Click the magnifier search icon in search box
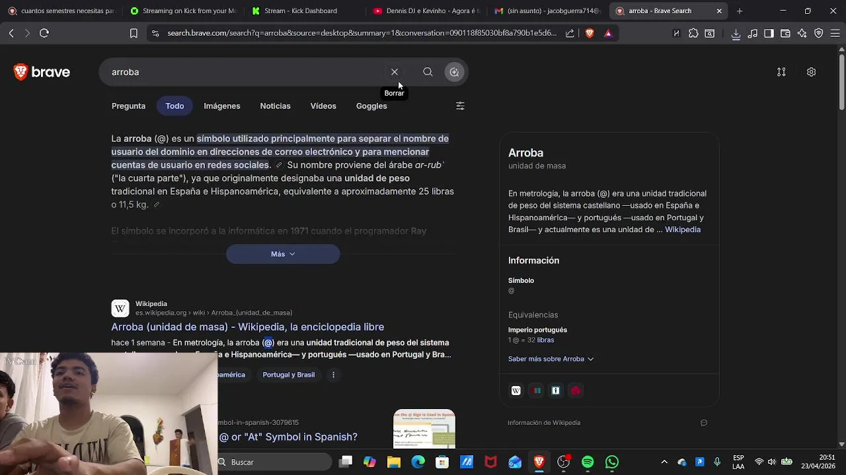Screen dimensions: 846x475 (x=428, y=72)
